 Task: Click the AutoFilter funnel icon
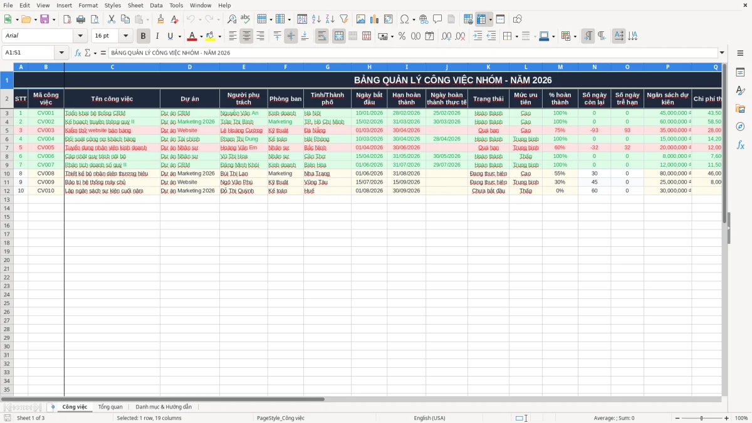pyautogui.click(x=343, y=19)
